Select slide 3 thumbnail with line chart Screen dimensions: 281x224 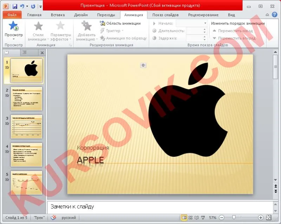tap(27, 127)
